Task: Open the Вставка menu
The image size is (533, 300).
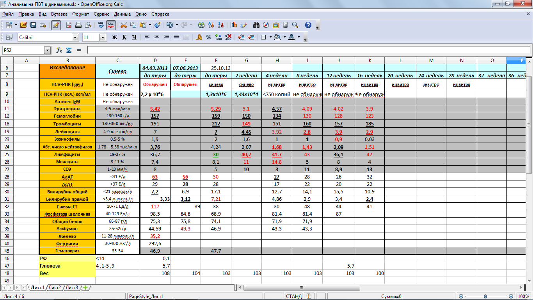Action: click(59, 14)
